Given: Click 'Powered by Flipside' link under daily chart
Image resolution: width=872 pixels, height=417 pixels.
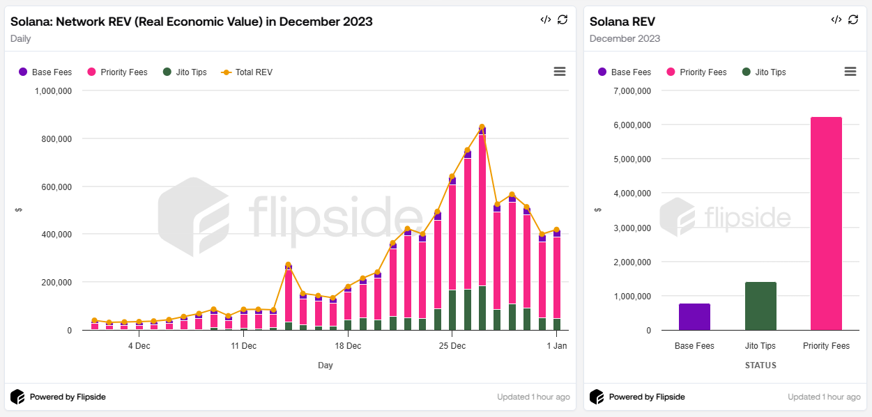Looking at the screenshot, I should 68,397.
